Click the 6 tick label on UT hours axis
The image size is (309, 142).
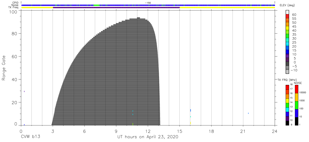click(84, 131)
